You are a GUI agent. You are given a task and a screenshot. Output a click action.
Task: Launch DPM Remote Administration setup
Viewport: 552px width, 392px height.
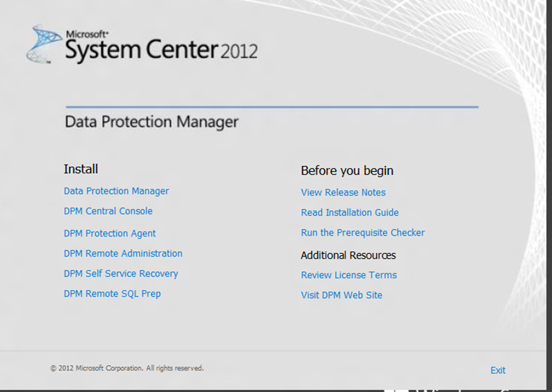click(x=123, y=254)
